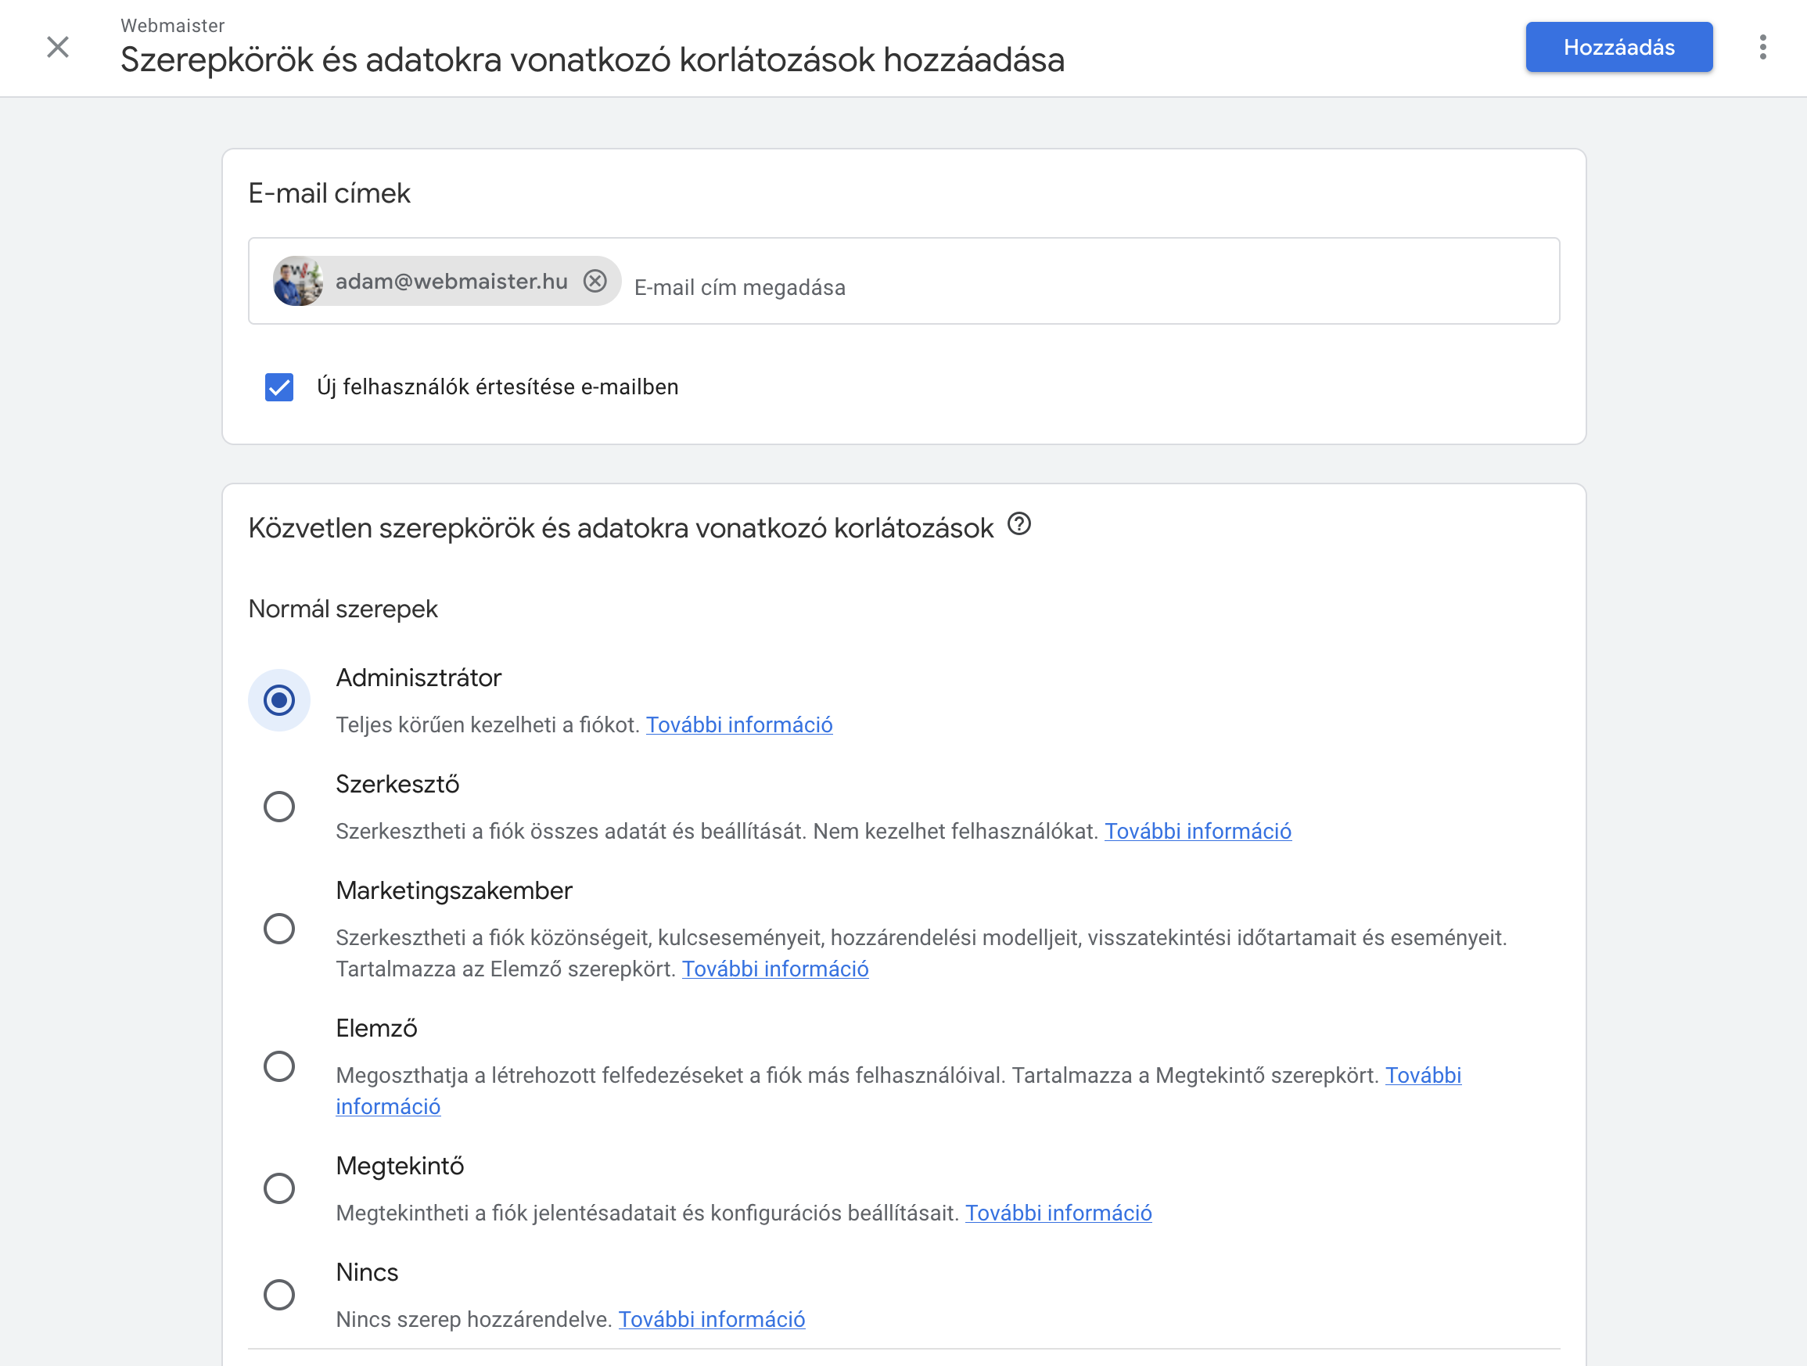Select the Adminisztrátor radio button

coord(279,701)
